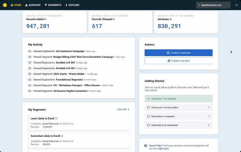The image size is (241, 152).
Task: Click eye icon beside Budget Billing CSAT Risk Score
Action: [x=30, y=57]
